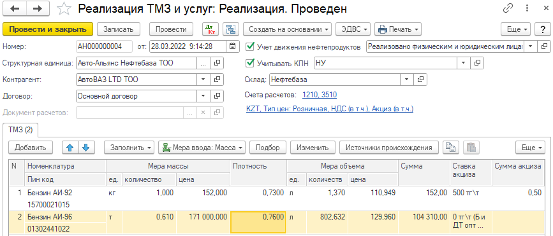Open Мера ввода: Масса dropdown
The height and width of the screenshot is (236, 553).
(202, 148)
